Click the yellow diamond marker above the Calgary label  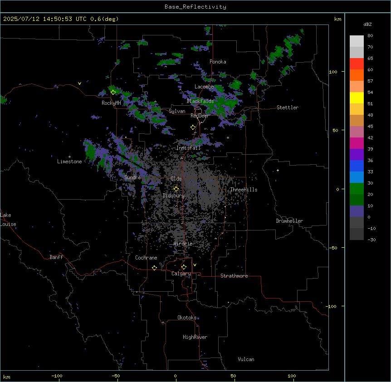[184, 267]
